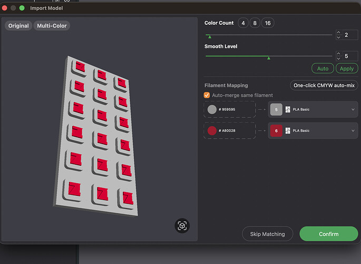Click the Auto button

(x=323, y=69)
